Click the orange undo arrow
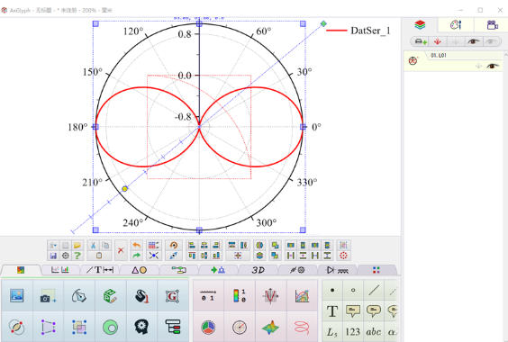The image size is (508, 342). coord(136,245)
